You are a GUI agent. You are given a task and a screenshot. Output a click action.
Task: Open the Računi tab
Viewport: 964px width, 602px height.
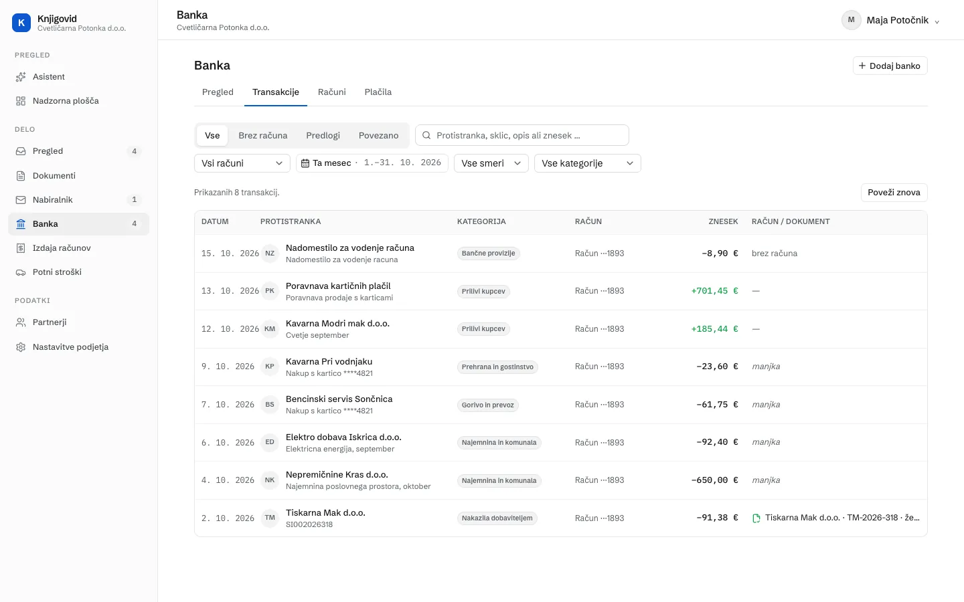(x=332, y=92)
